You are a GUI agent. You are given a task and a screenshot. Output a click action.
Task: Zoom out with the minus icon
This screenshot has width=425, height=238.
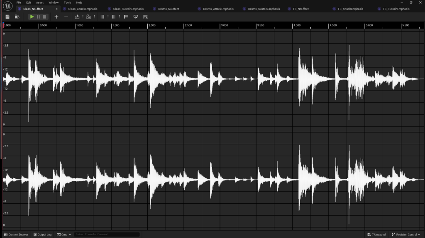[x=66, y=17]
